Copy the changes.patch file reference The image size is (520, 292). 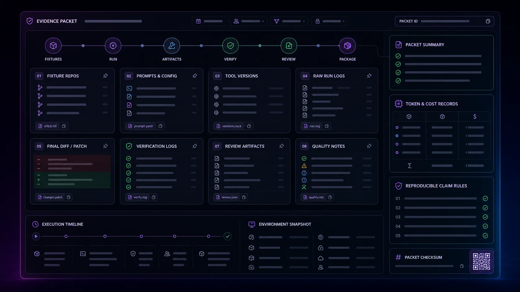point(68,197)
